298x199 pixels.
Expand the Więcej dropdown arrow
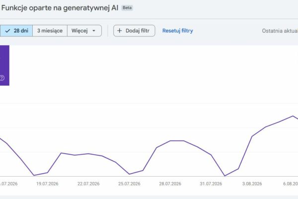pyautogui.click(x=94, y=31)
